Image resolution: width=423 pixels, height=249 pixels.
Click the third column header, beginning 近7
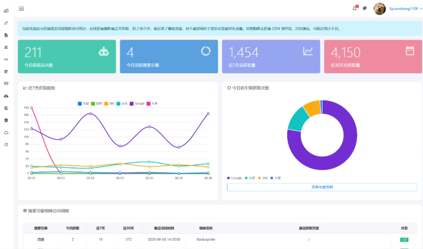101,228
